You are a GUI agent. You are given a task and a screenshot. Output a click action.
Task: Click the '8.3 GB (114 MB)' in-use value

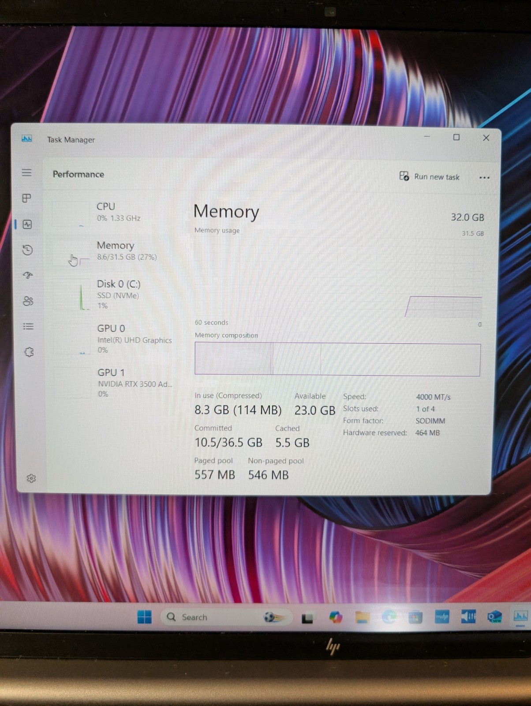[x=238, y=410]
